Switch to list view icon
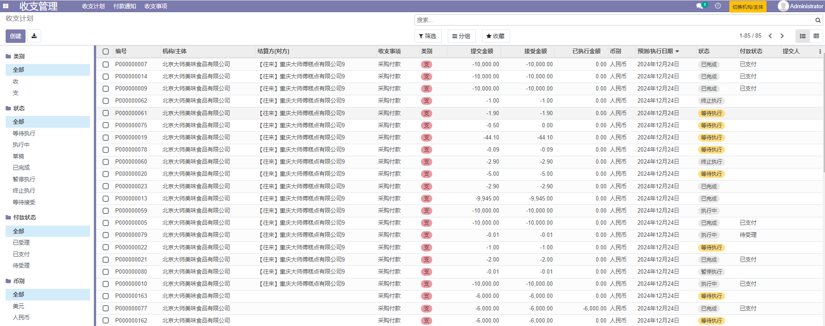Viewport: 825px width, 326px height. (802, 36)
